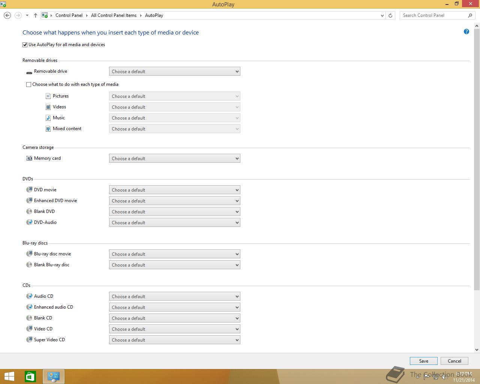Click the DVDs section heading

pyautogui.click(x=28, y=179)
